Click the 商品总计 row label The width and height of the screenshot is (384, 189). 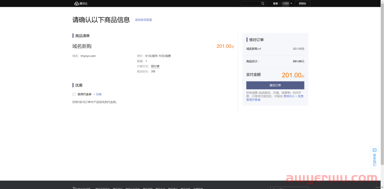pyautogui.click(x=252, y=61)
